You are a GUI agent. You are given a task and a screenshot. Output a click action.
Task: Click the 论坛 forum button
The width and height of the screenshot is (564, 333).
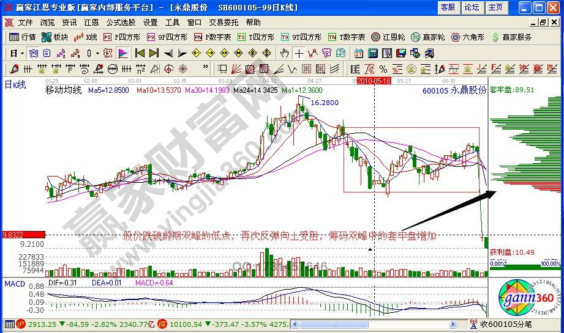(x=472, y=7)
